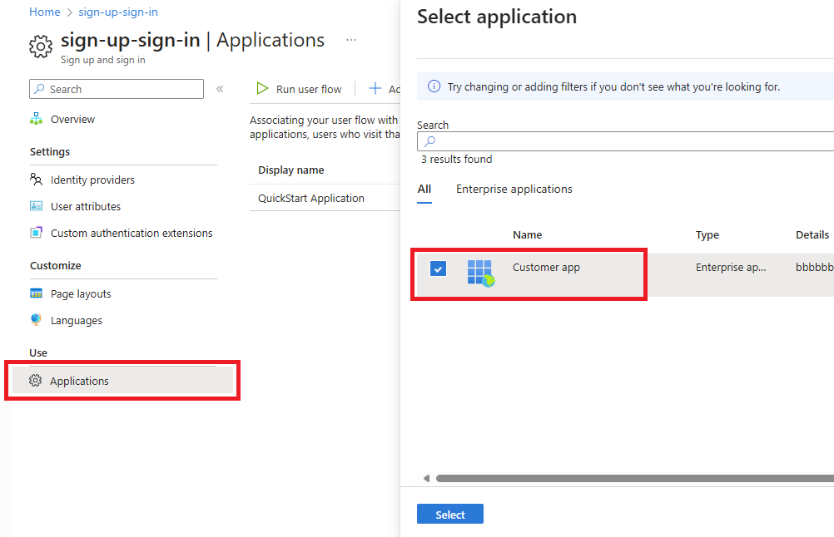Click the sign-up-sign-in gear icon
This screenshot has height=537, width=834.
coord(40,47)
